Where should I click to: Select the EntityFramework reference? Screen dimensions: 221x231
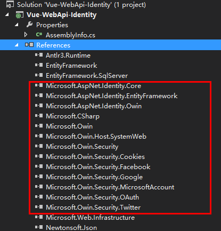click(x=71, y=66)
